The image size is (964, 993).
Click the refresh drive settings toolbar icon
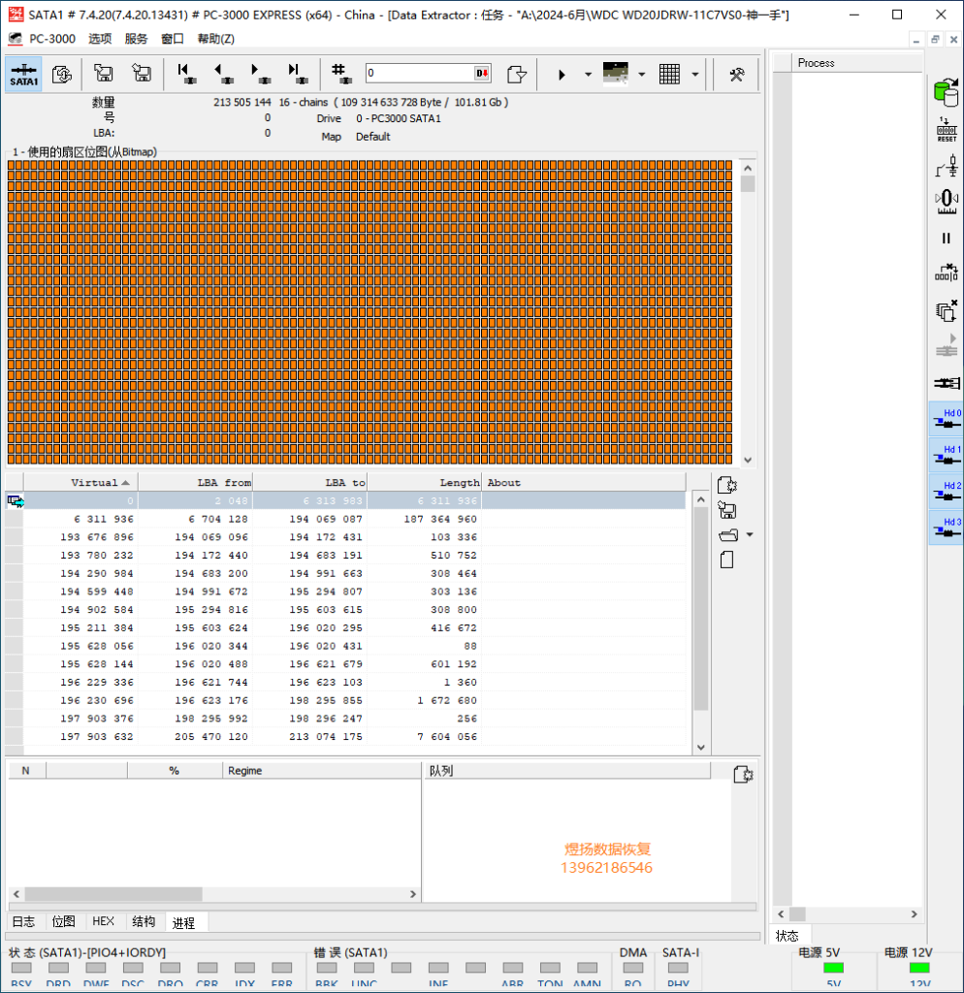[x=62, y=74]
